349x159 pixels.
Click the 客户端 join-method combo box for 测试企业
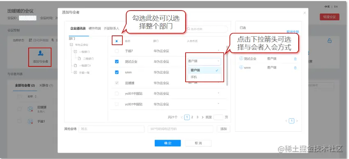(x=204, y=61)
